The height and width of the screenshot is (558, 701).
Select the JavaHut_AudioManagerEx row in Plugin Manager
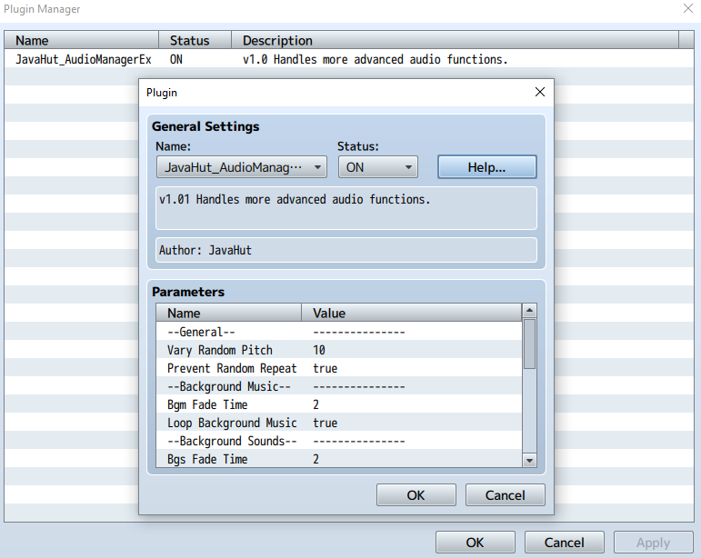pos(349,59)
